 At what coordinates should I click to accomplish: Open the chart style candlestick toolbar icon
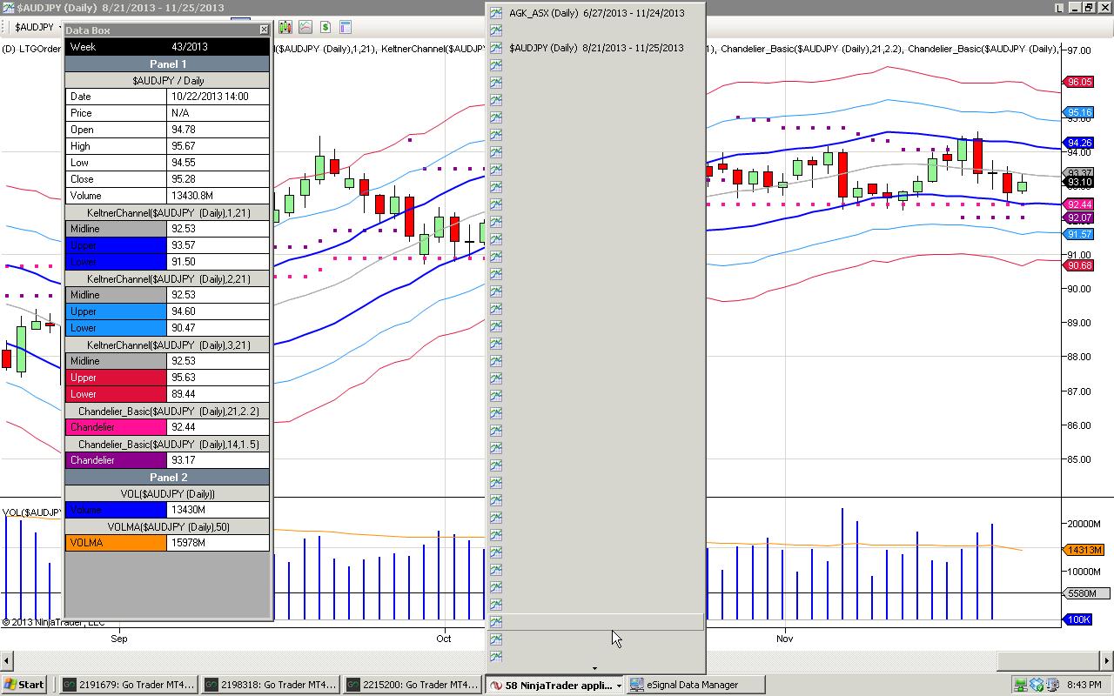pyautogui.click(x=285, y=27)
